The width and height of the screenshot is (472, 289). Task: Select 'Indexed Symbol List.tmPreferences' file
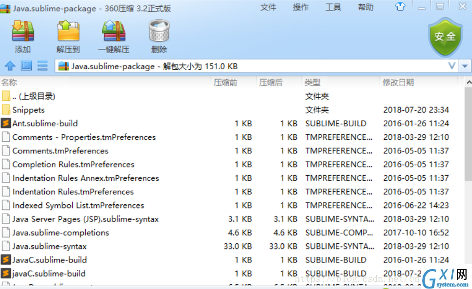tap(78, 205)
